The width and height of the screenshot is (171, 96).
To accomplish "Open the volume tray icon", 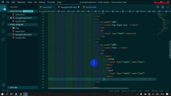I will (x=153, y=94).
